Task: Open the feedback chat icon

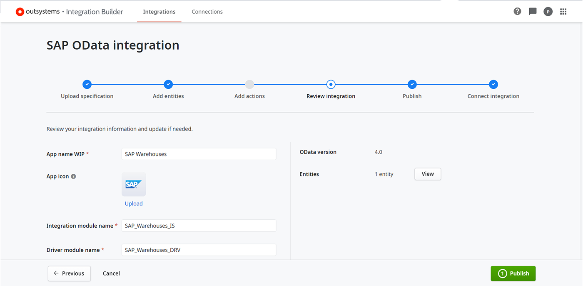Action: pyautogui.click(x=533, y=12)
